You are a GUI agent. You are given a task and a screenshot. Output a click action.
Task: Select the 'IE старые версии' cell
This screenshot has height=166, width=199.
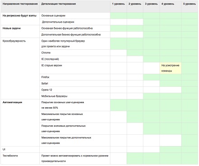click(x=75, y=68)
